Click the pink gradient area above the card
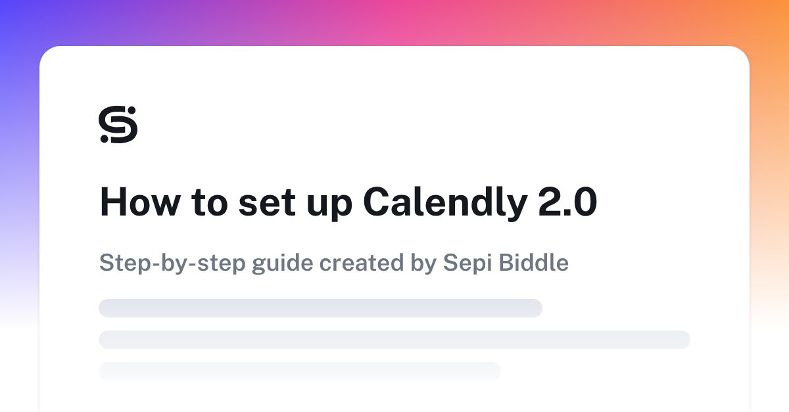The width and height of the screenshot is (789, 412). point(394,20)
